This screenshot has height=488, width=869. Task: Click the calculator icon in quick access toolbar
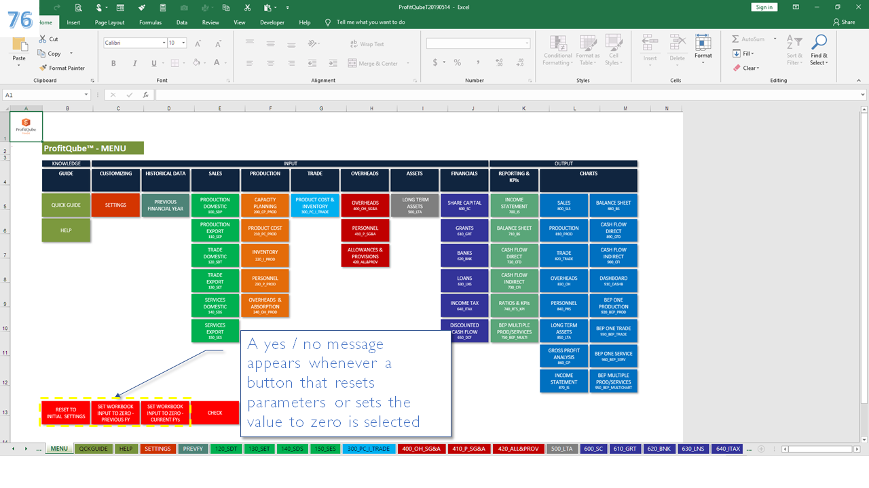(162, 7)
